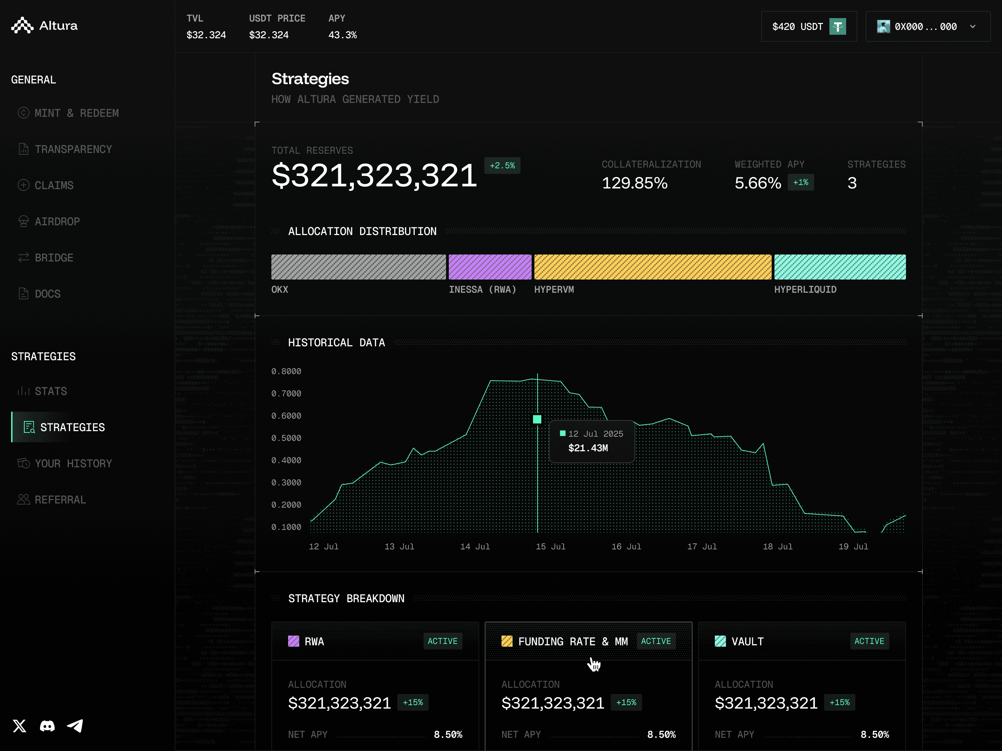The image size is (1002, 751).
Task: Go to Transparency in sidebar
Action: coord(73,150)
